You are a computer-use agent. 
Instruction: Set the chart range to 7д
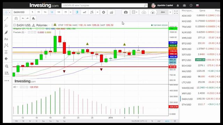(x=57, y=121)
